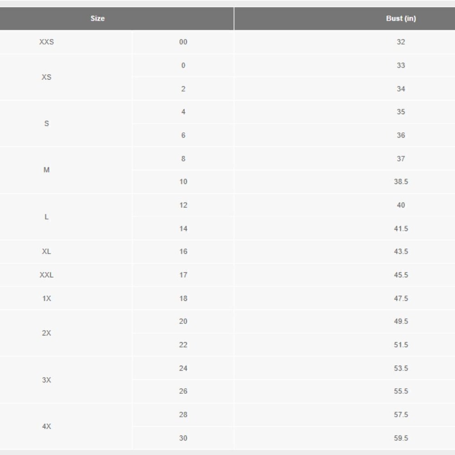Click the numeric size 17 cell
The width and height of the screenshot is (455, 455).
(x=183, y=275)
